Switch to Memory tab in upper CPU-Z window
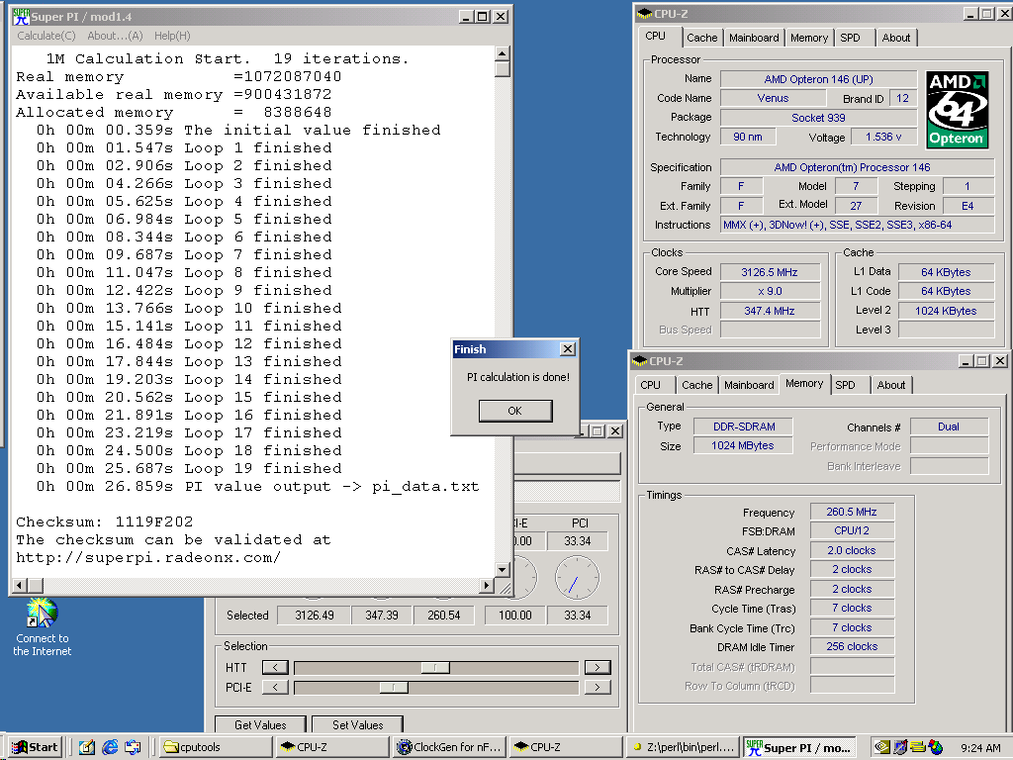 tap(809, 38)
